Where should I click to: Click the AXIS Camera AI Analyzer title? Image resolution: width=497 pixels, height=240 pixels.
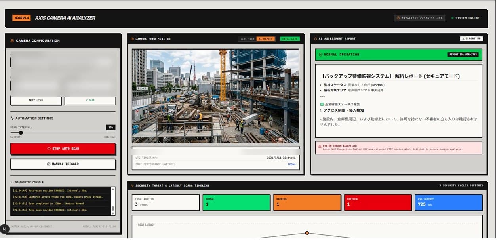coord(65,18)
